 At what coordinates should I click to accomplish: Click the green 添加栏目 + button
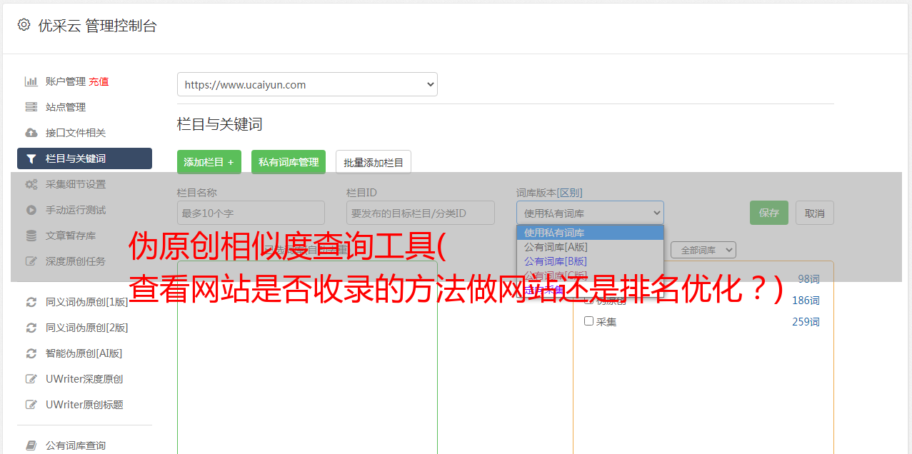209,162
